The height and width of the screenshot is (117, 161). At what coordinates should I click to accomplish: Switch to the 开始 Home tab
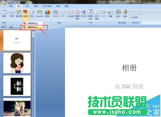pyautogui.click(x=11, y=6)
